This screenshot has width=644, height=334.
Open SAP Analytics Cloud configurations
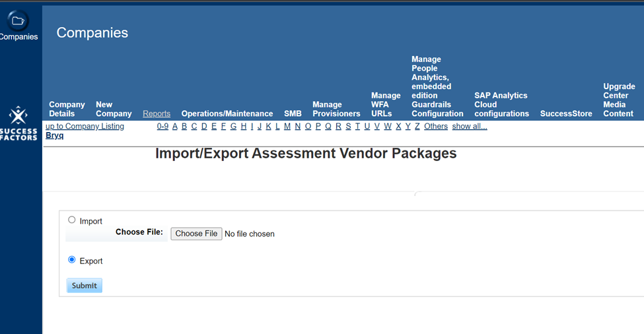coord(501,104)
